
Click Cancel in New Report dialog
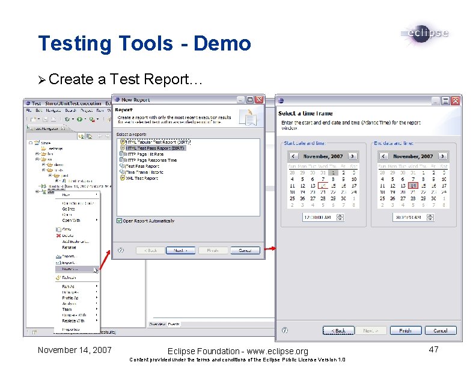245,251
